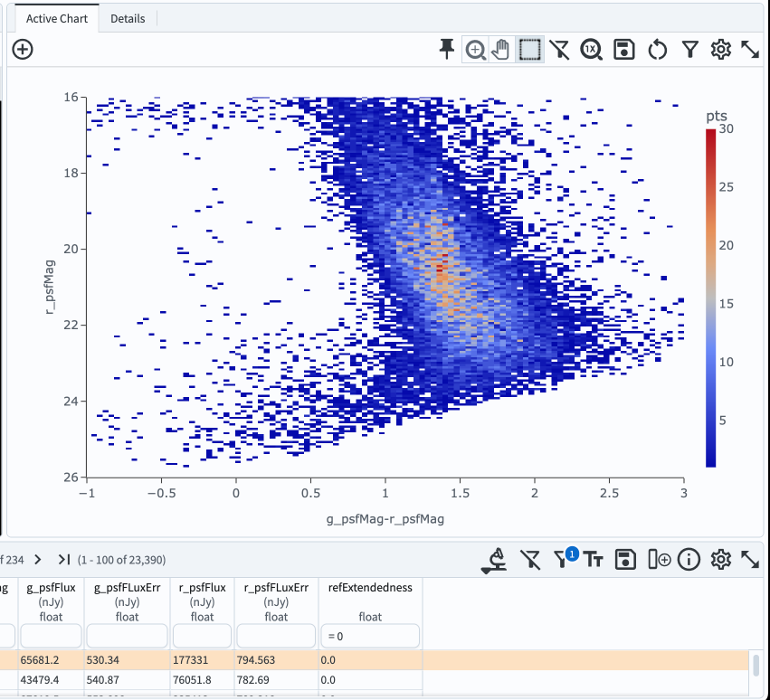
Task: Click the refExtendedness filter input showing = 0
Action: (x=370, y=636)
